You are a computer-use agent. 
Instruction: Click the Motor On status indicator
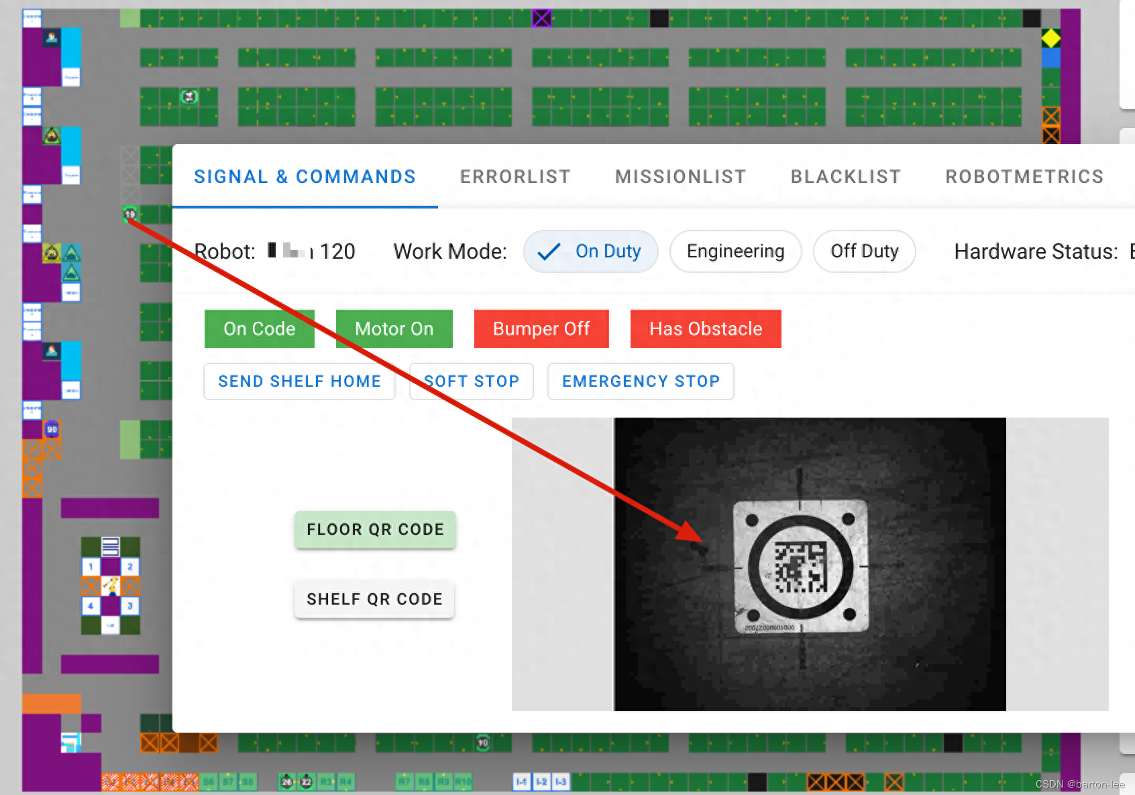394,329
